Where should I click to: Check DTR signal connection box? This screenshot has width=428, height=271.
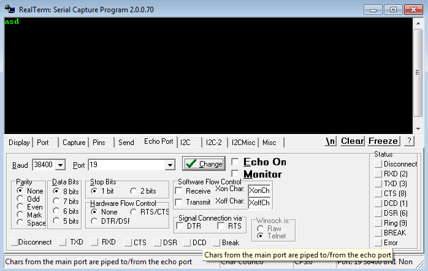pyautogui.click(x=180, y=226)
